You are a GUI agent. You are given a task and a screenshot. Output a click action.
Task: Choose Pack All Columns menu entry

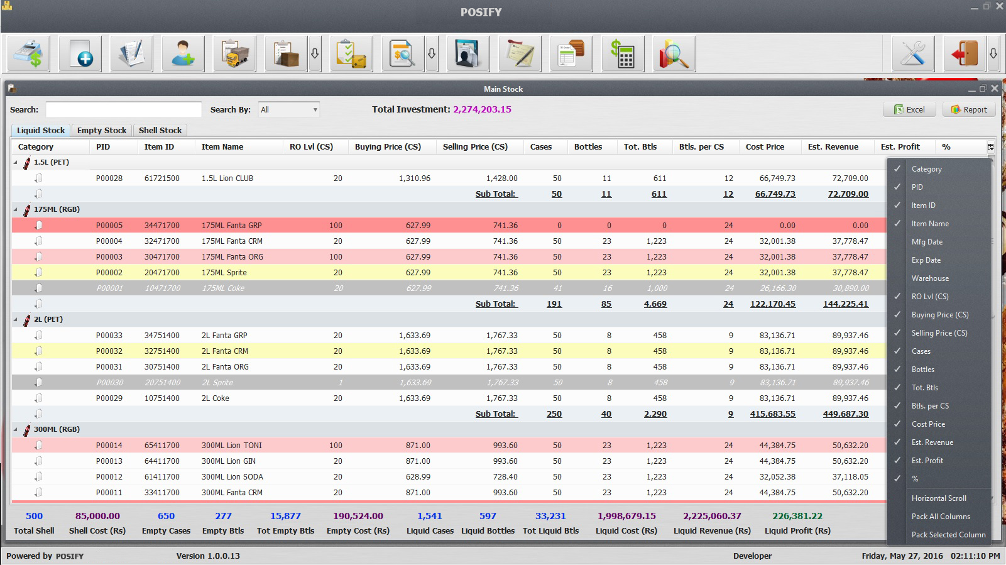coord(939,517)
